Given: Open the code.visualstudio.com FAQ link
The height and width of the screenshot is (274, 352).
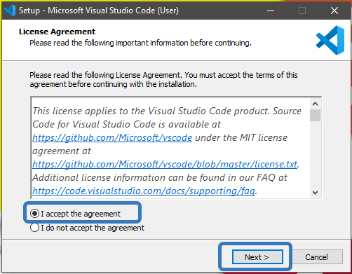Looking at the screenshot, I should (x=144, y=191).
